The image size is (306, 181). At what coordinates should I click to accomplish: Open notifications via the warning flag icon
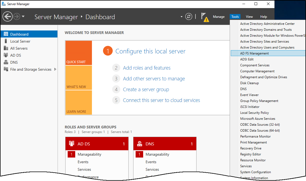[x=205, y=16]
